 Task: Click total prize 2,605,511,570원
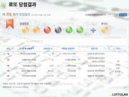(29, 66)
